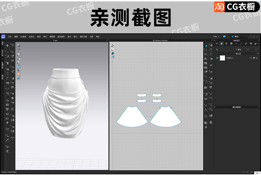
Task: Select the FABRIC 3 item name
Action: (230, 58)
